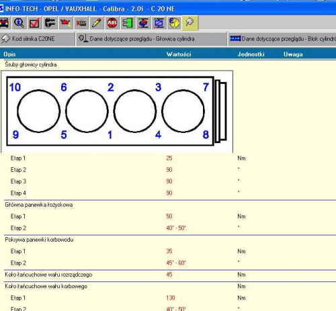This screenshot has width=336, height=311.
Task: Switch to Blok cylindrów inspection tab
Action: tap(282, 39)
